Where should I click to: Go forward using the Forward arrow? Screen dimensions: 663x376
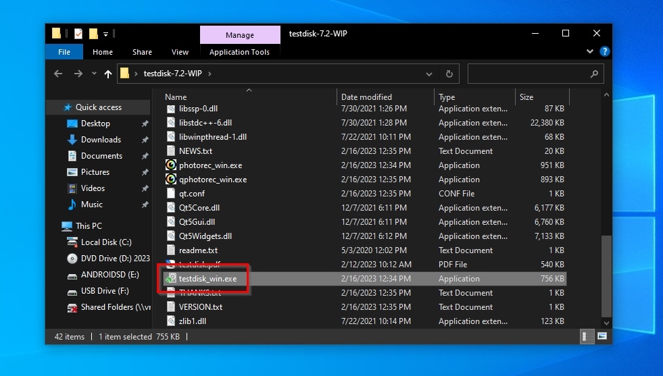tap(78, 74)
